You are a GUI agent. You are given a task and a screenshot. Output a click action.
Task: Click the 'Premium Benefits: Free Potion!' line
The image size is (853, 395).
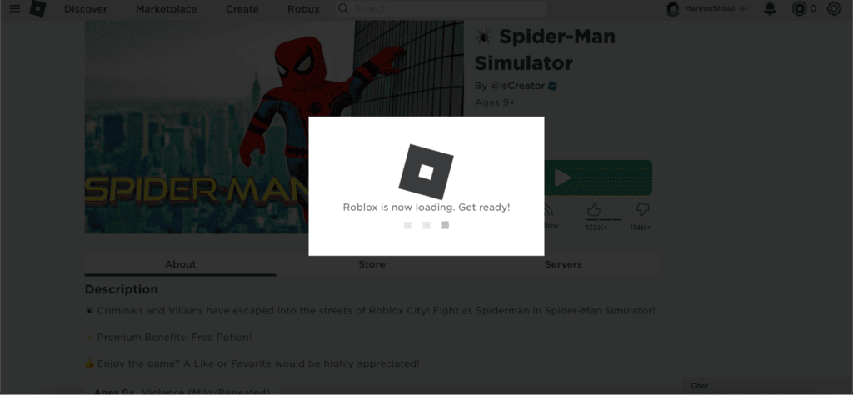(x=168, y=337)
